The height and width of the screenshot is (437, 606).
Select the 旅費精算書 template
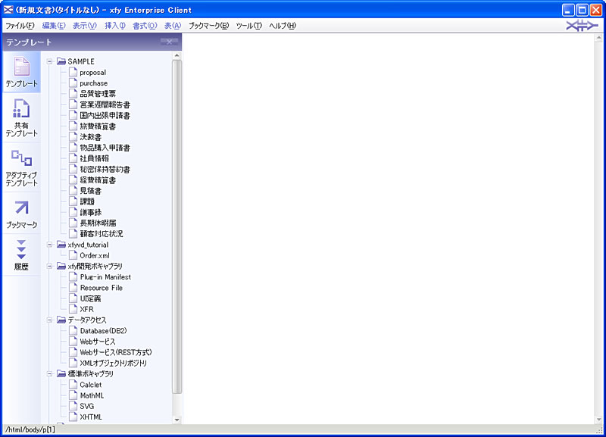[98, 126]
